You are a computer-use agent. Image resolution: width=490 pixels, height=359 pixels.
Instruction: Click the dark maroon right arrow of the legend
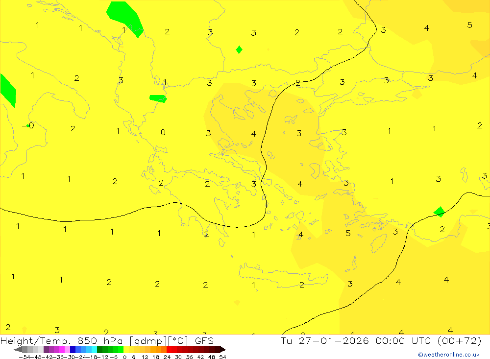click(x=223, y=350)
